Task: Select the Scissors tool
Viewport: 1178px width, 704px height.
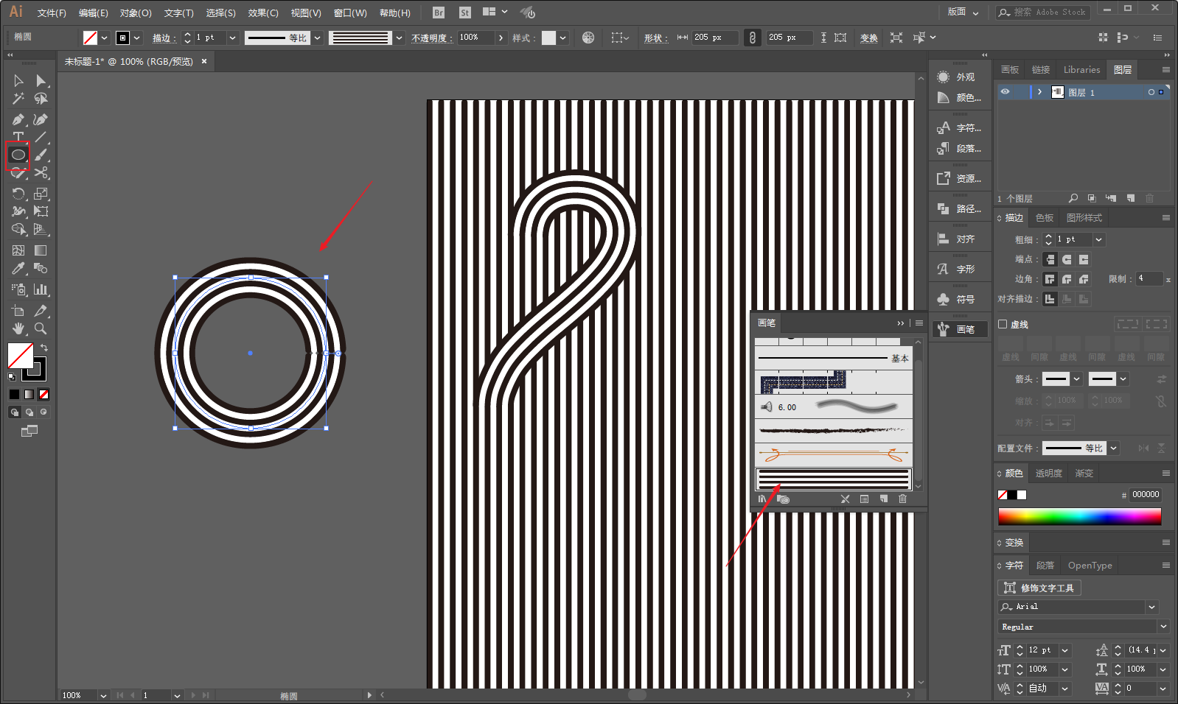Action: point(41,172)
